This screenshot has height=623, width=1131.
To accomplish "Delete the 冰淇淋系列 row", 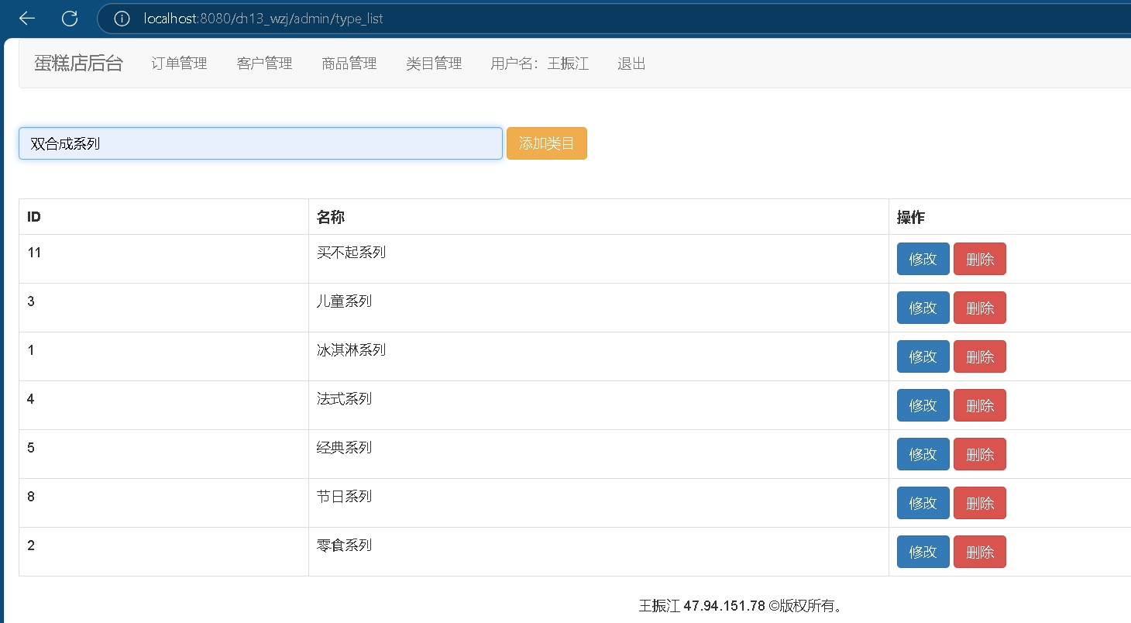I will click(x=980, y=356).
